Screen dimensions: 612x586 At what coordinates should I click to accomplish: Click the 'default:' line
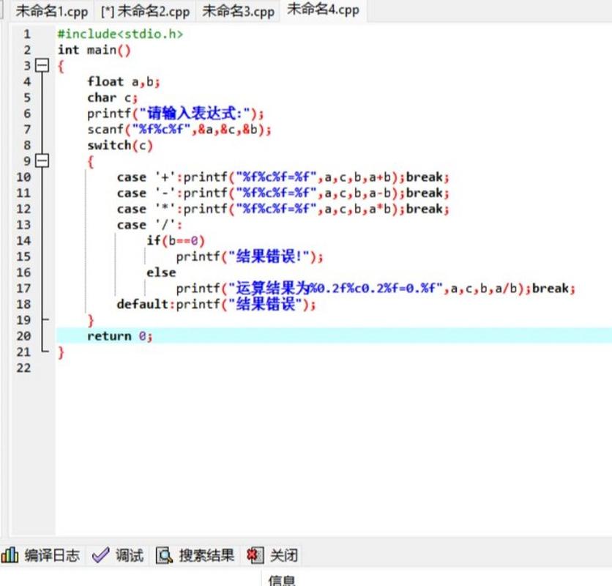coord(216,304)
